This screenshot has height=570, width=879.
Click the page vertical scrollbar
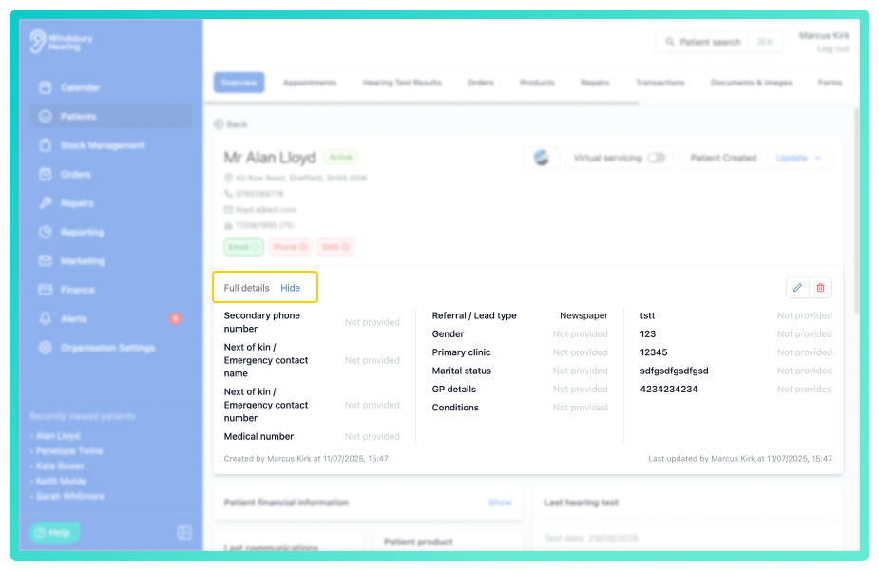pos(856,213)
